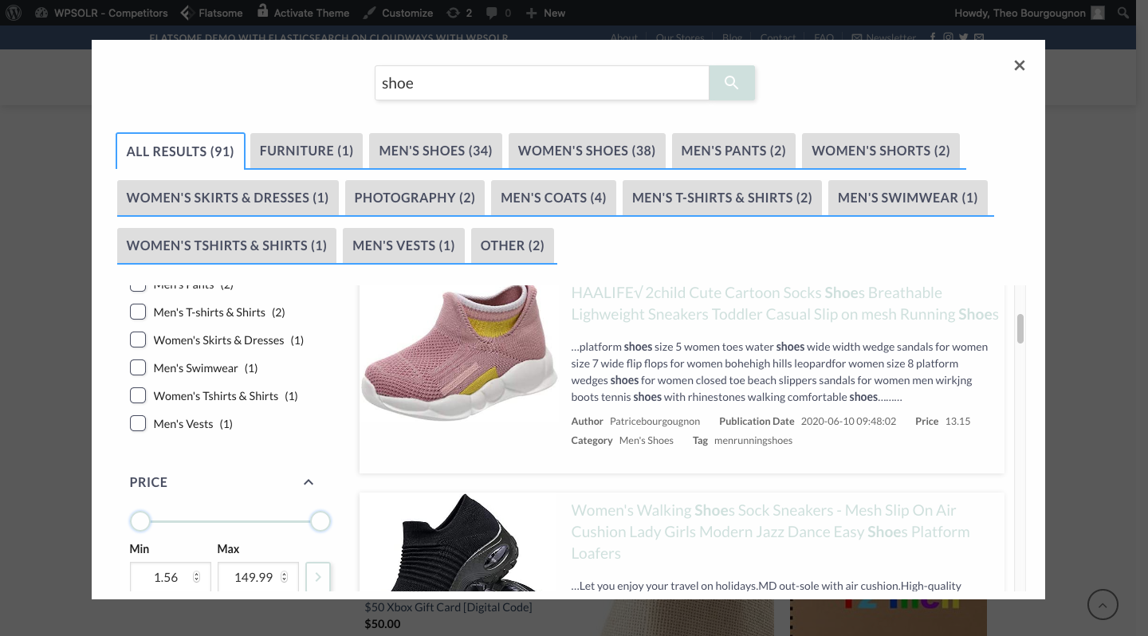Click Customize in admin bar
This screenshot has height=636, width=1148.
click(x=398, y=13)
